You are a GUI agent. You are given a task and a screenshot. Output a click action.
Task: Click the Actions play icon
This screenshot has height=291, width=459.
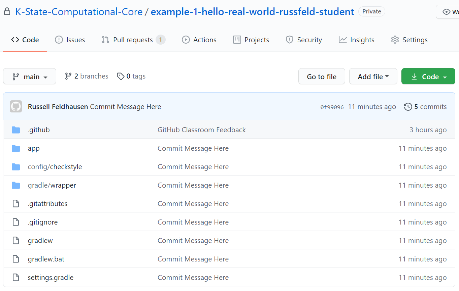coord(186,40)
